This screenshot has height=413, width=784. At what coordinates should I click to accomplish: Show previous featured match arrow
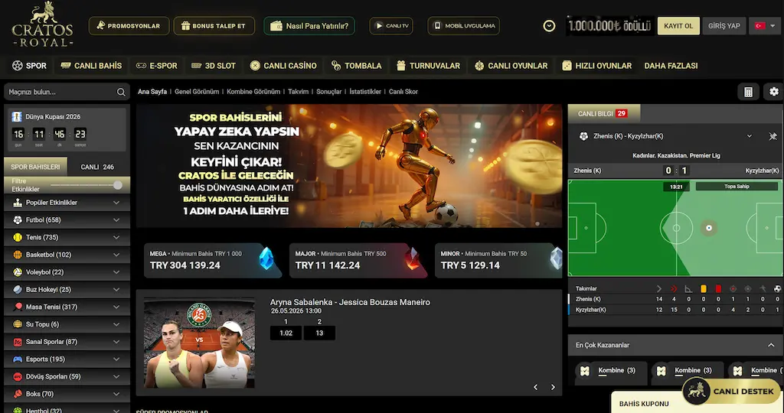(535, 387)
